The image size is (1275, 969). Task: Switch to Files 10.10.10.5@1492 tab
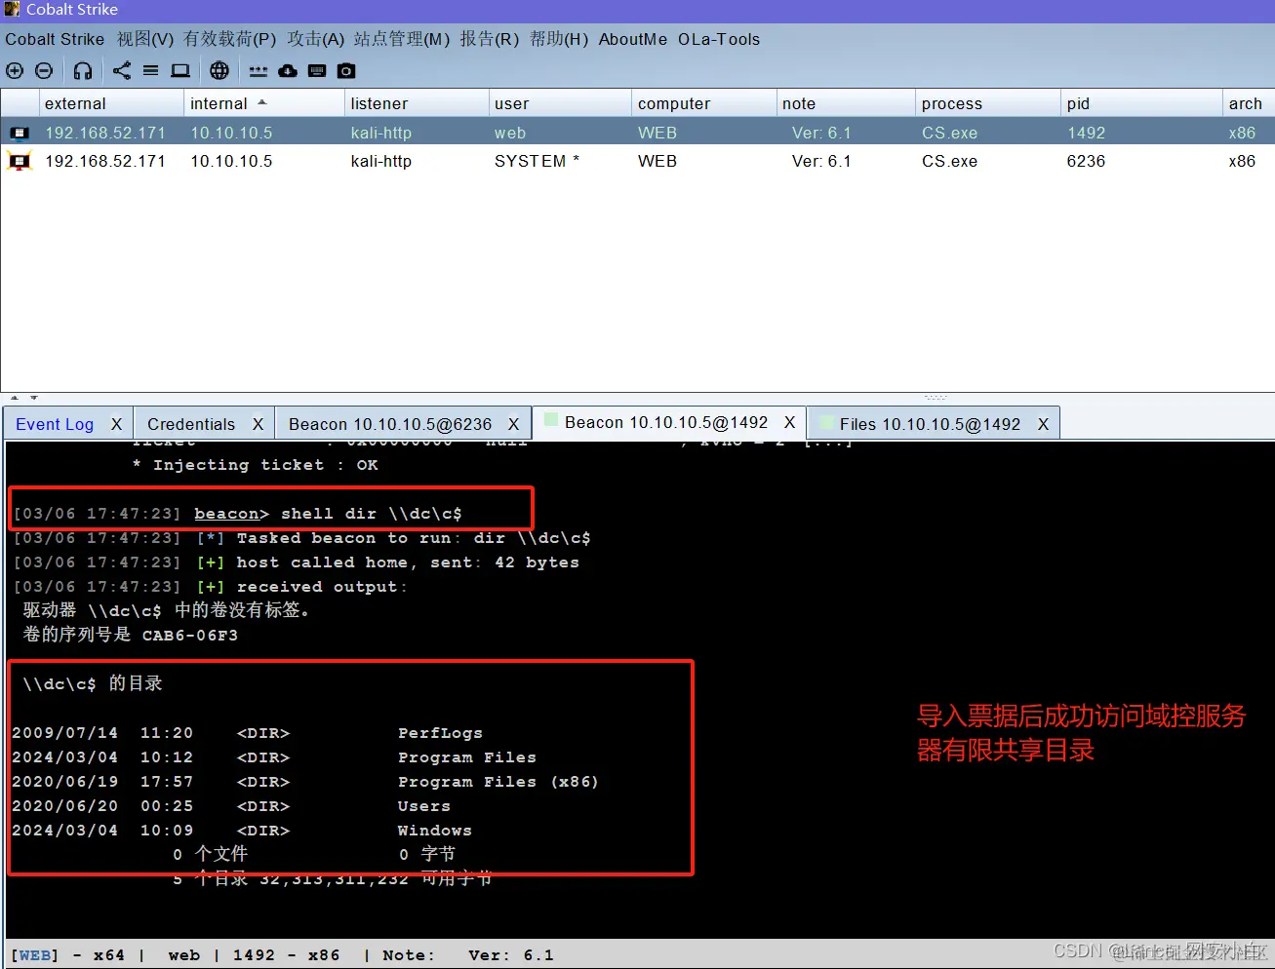coord(930,424)
